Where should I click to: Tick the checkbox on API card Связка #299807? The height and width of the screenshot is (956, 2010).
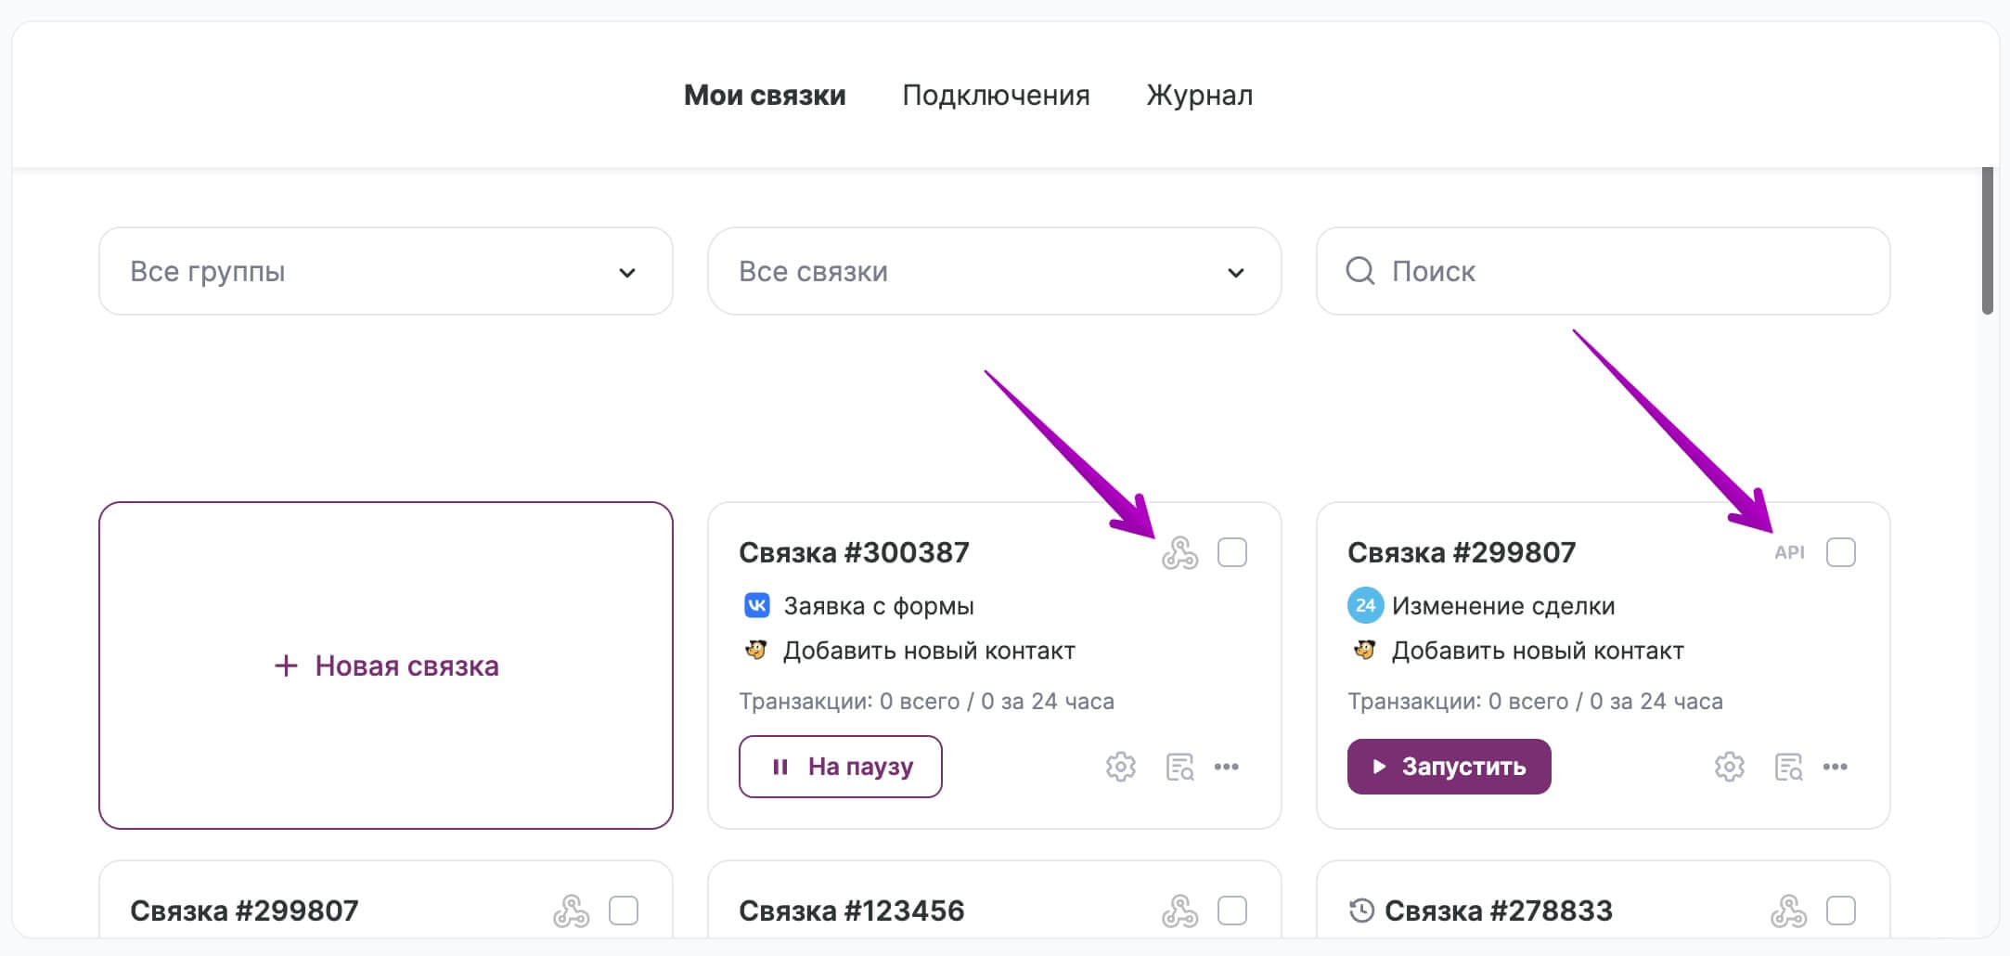pos(1840,552)
